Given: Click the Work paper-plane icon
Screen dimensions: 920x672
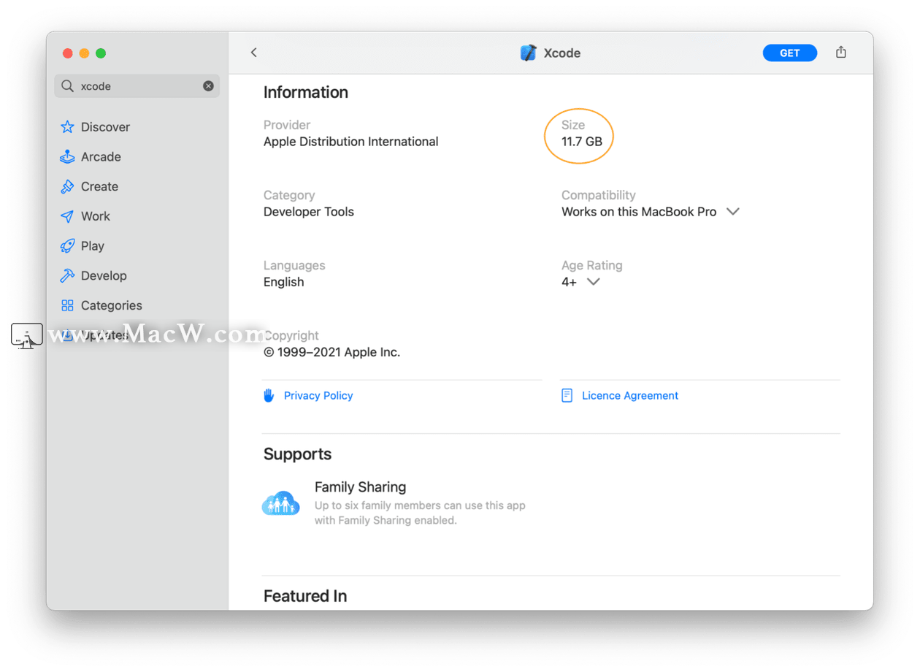Looking at the screenshot, I should coord(67,217).
